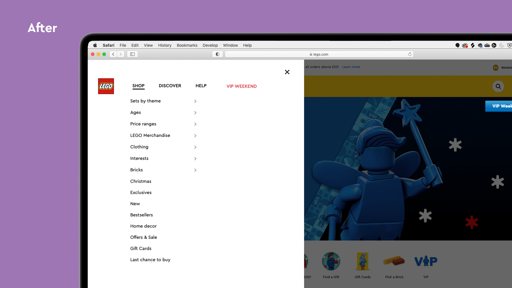
Task: Open the Develop menu
Action: 210,45
